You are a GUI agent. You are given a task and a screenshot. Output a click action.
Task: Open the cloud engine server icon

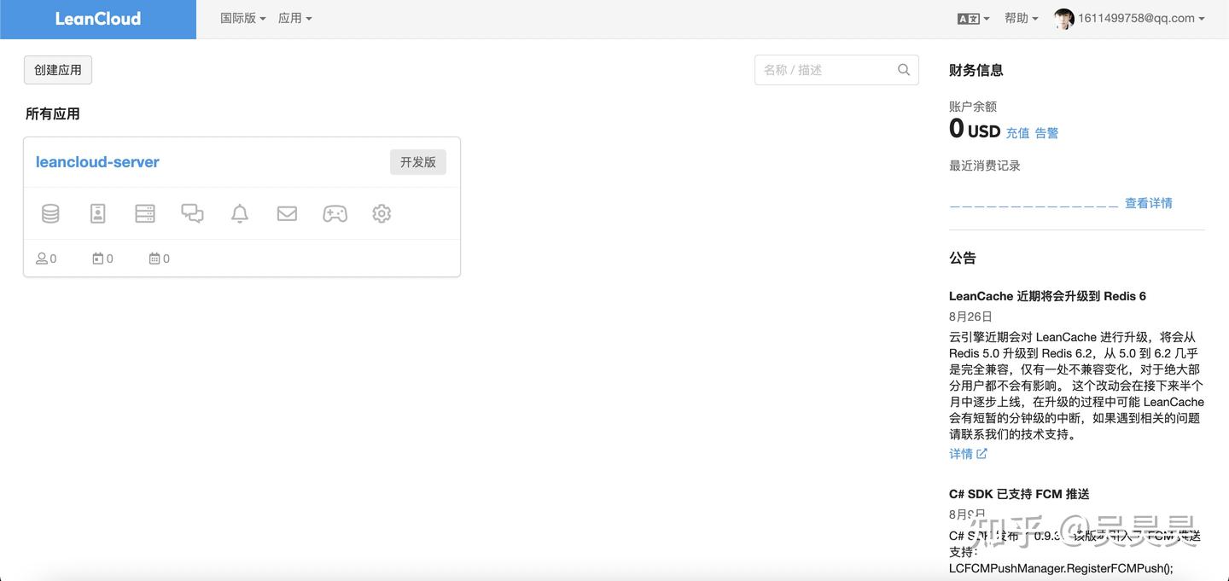point(144,213)
